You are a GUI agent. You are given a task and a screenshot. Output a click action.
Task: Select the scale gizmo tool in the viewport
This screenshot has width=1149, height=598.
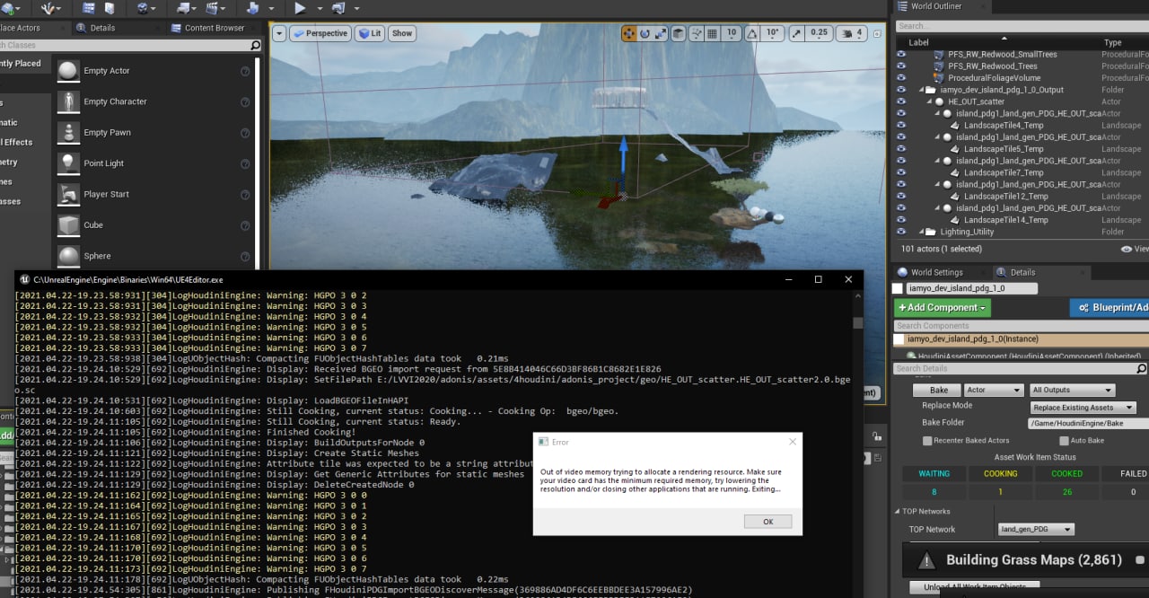tap(660, 33)
